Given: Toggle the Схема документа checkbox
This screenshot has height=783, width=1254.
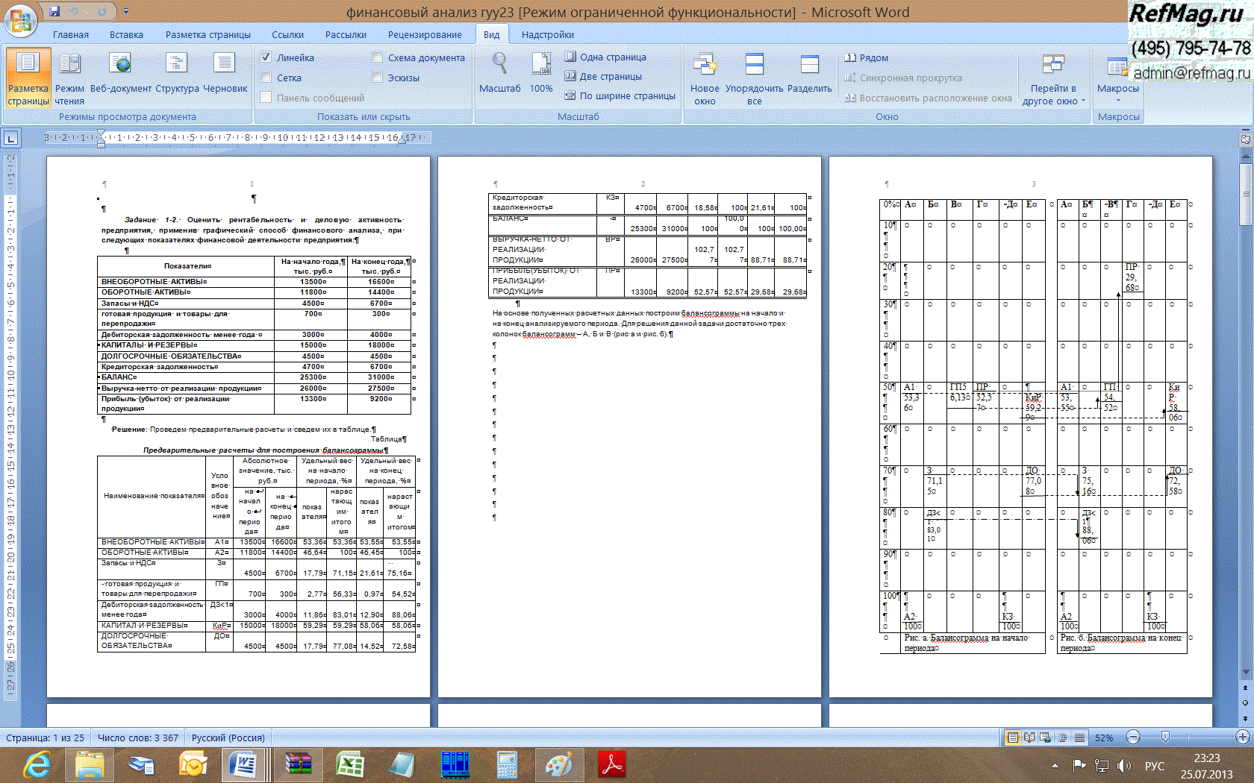Looking at the screenshot, I should [377, 57].
